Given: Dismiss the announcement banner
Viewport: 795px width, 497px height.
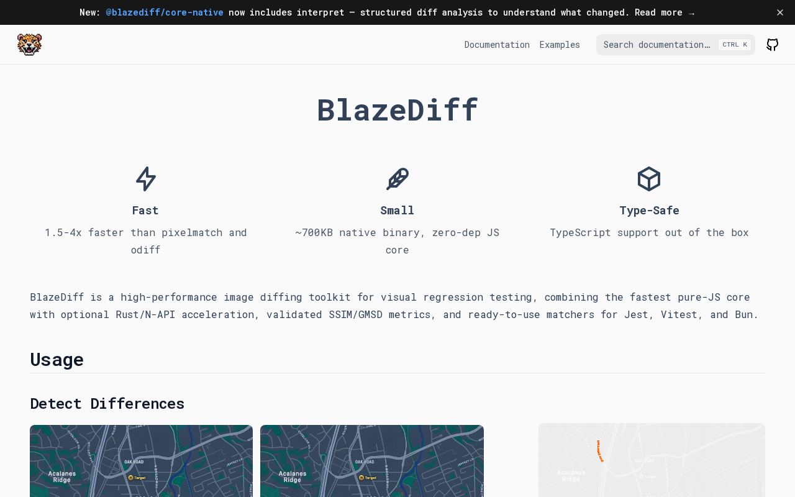Looking at the screenshot, I should tap(780, 12).
